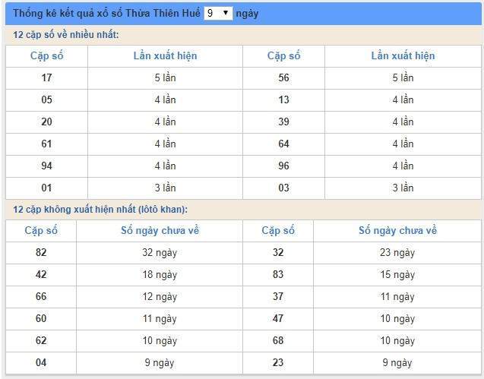Select lô tô khan number 82
The image size is (484, 379).
pos(41,252)
